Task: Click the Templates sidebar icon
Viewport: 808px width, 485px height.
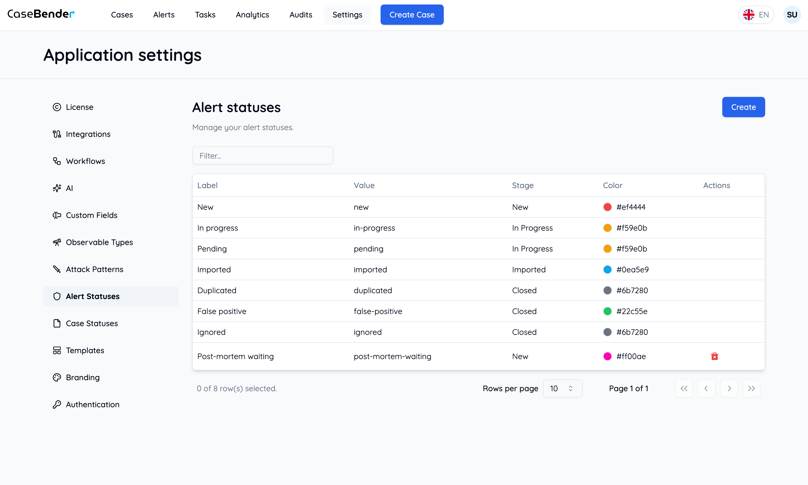Action: coord(57,350)
